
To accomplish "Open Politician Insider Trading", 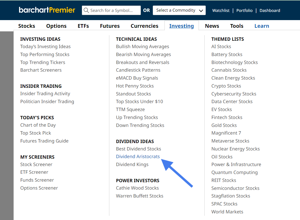I will tap(47, 102).
